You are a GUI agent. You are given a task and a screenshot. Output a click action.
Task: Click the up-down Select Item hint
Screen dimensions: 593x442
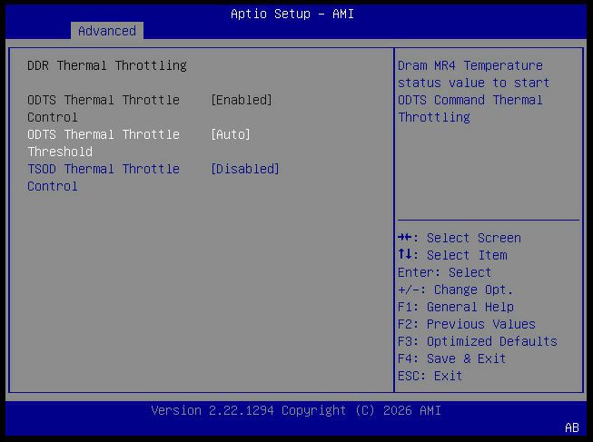point(452,255)
